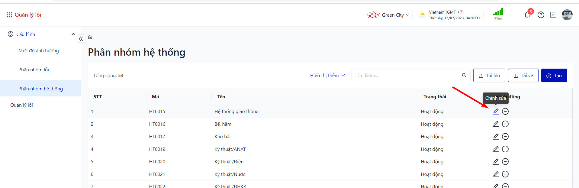Click the home breadcrumb icon
Viewport: 579px width, 188px height.
[x=90, y=37]
